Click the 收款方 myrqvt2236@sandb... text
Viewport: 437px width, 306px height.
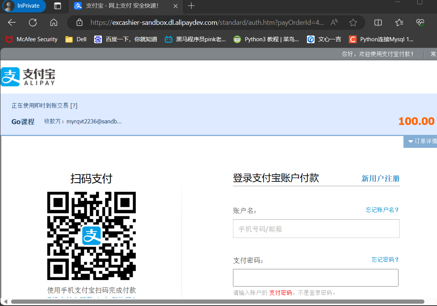click(x=83, y=121)
